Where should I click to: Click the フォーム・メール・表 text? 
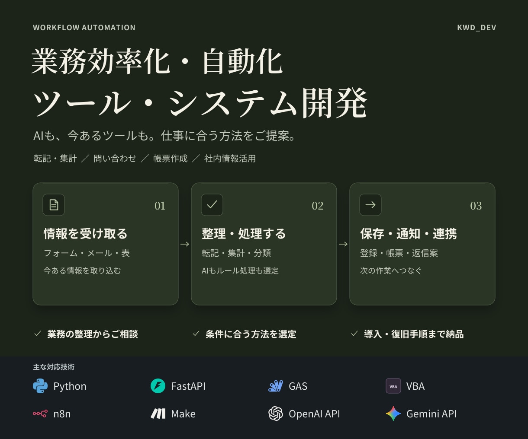click(87, 253)
